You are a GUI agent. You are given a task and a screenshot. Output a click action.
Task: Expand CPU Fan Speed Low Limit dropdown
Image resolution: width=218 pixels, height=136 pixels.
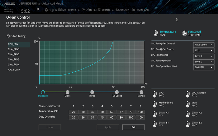pyautogui.click(x=204, y=67)
